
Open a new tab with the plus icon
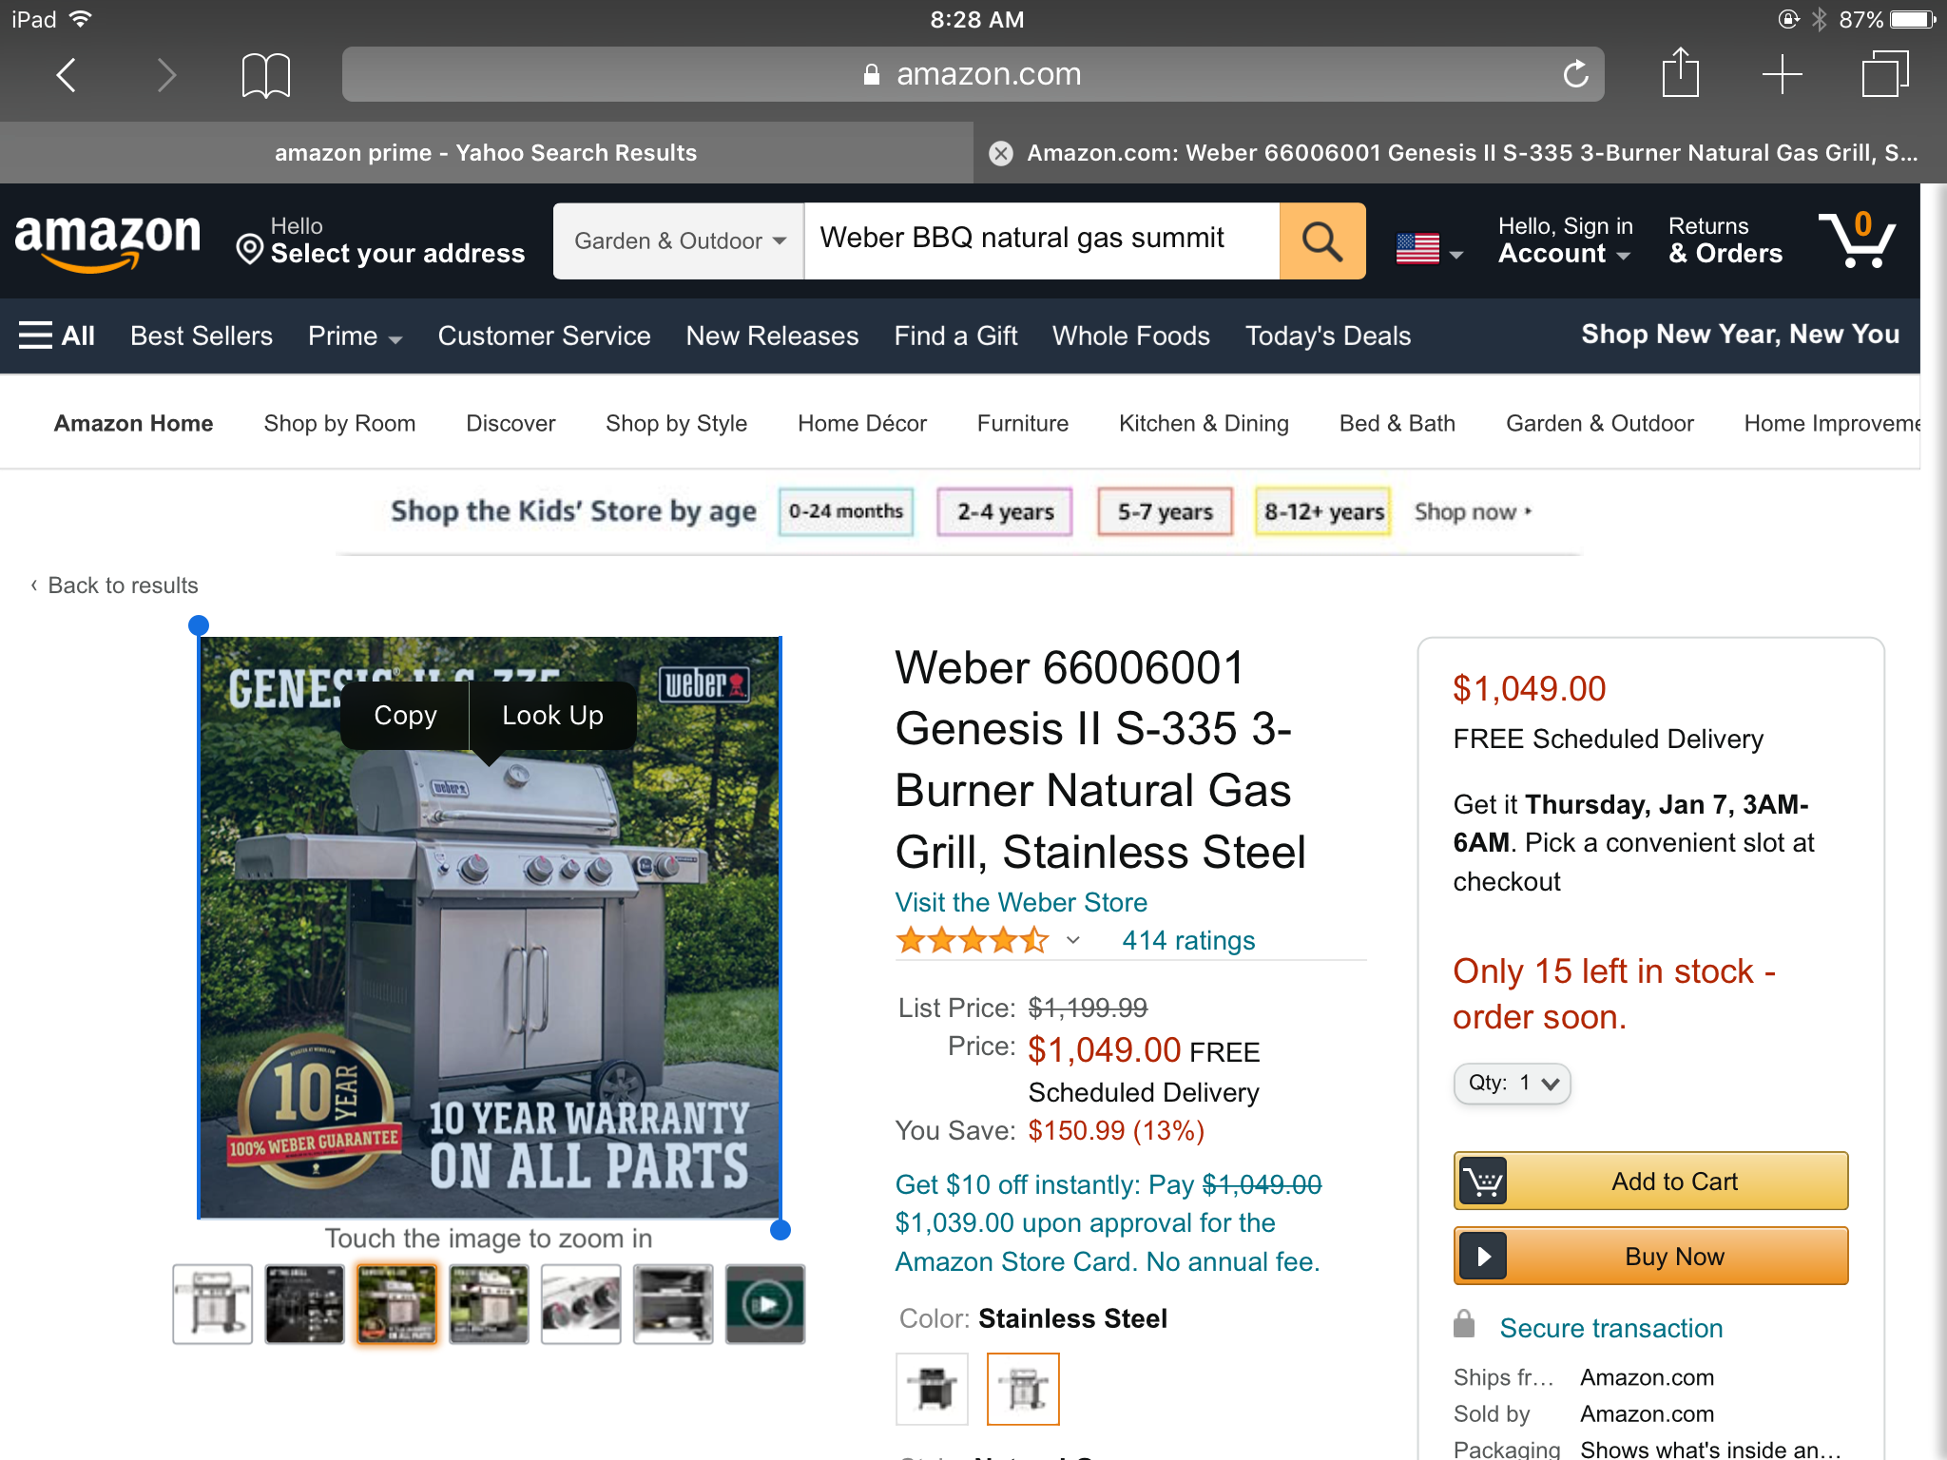tap(1782, 74)
